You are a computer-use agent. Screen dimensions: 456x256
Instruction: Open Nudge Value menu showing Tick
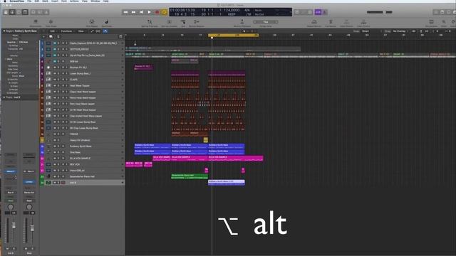tap(266, 22)
